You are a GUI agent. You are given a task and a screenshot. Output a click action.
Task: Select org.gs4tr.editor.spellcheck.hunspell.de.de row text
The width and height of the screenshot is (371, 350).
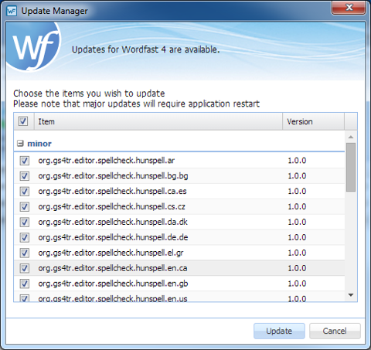[113, 237]
